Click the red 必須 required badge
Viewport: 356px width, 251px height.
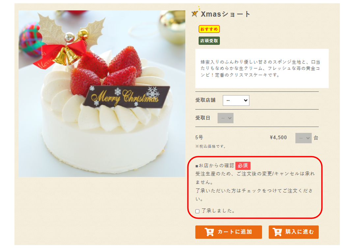click(243, 166)
